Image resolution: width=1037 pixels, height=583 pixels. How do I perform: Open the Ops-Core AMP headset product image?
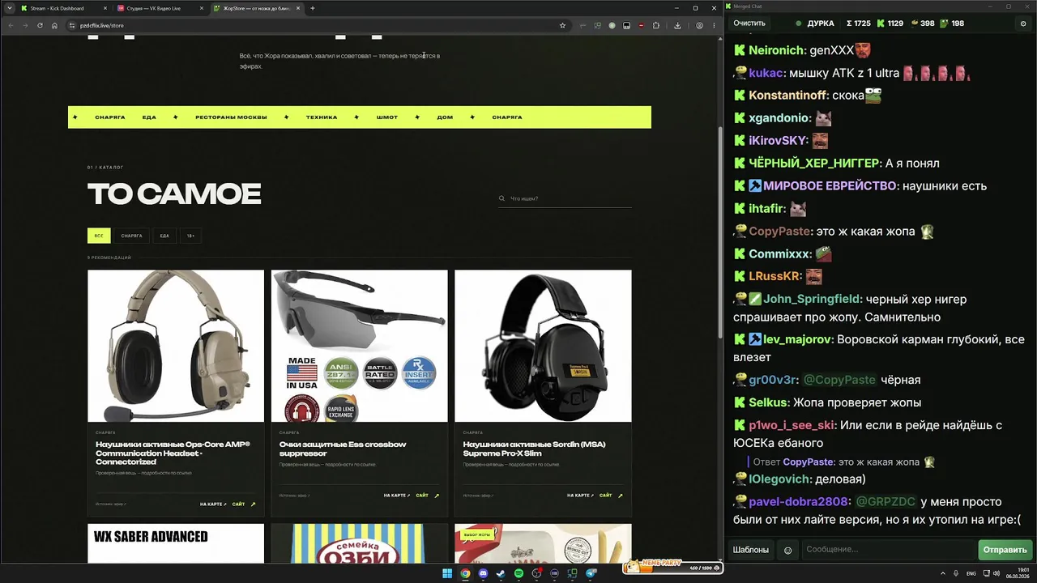(x=176, y=346)
